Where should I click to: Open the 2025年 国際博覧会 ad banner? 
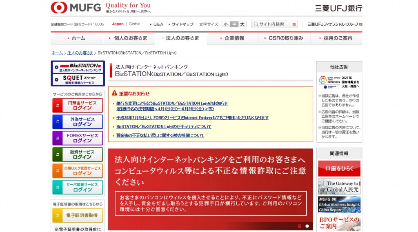point(339,82)
